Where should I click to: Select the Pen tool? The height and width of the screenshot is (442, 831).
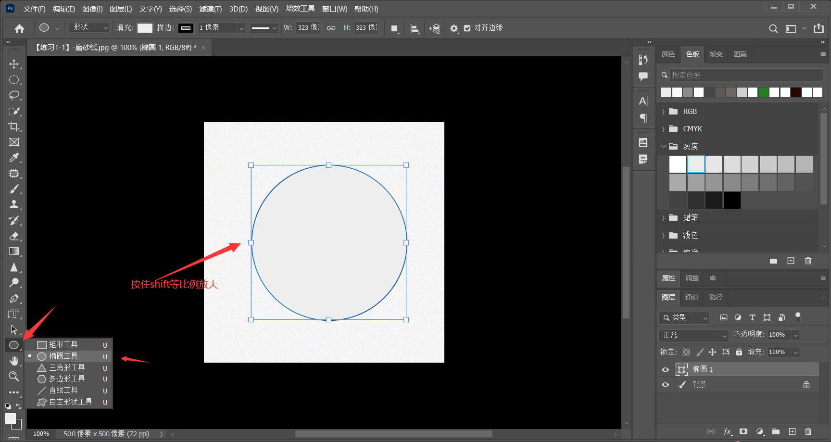click(14, 298)
